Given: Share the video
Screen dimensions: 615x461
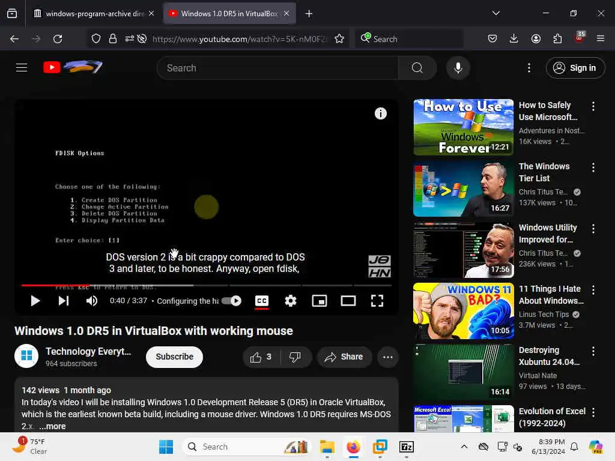Looking at the screenshot, I should (x=344, y=357).
